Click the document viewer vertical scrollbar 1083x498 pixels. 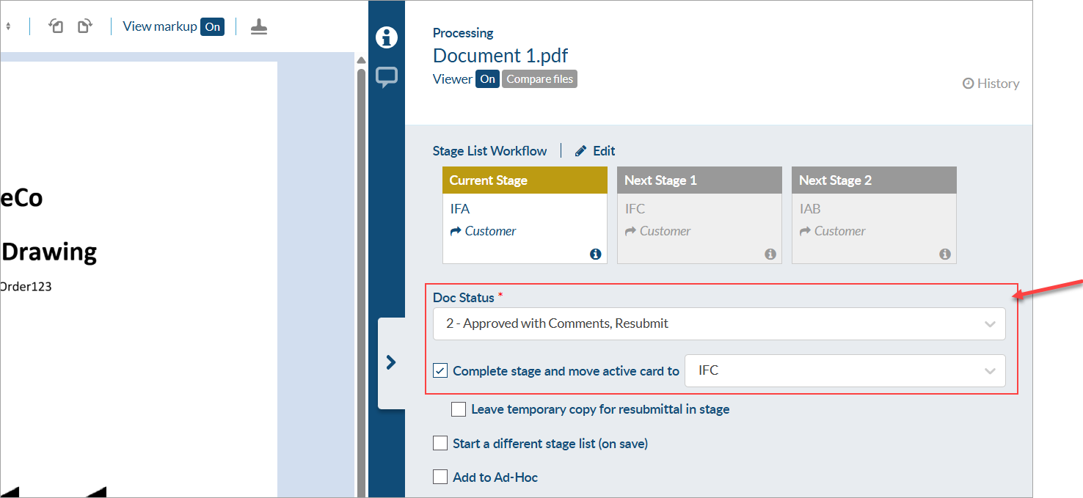[x=360, y=282]
